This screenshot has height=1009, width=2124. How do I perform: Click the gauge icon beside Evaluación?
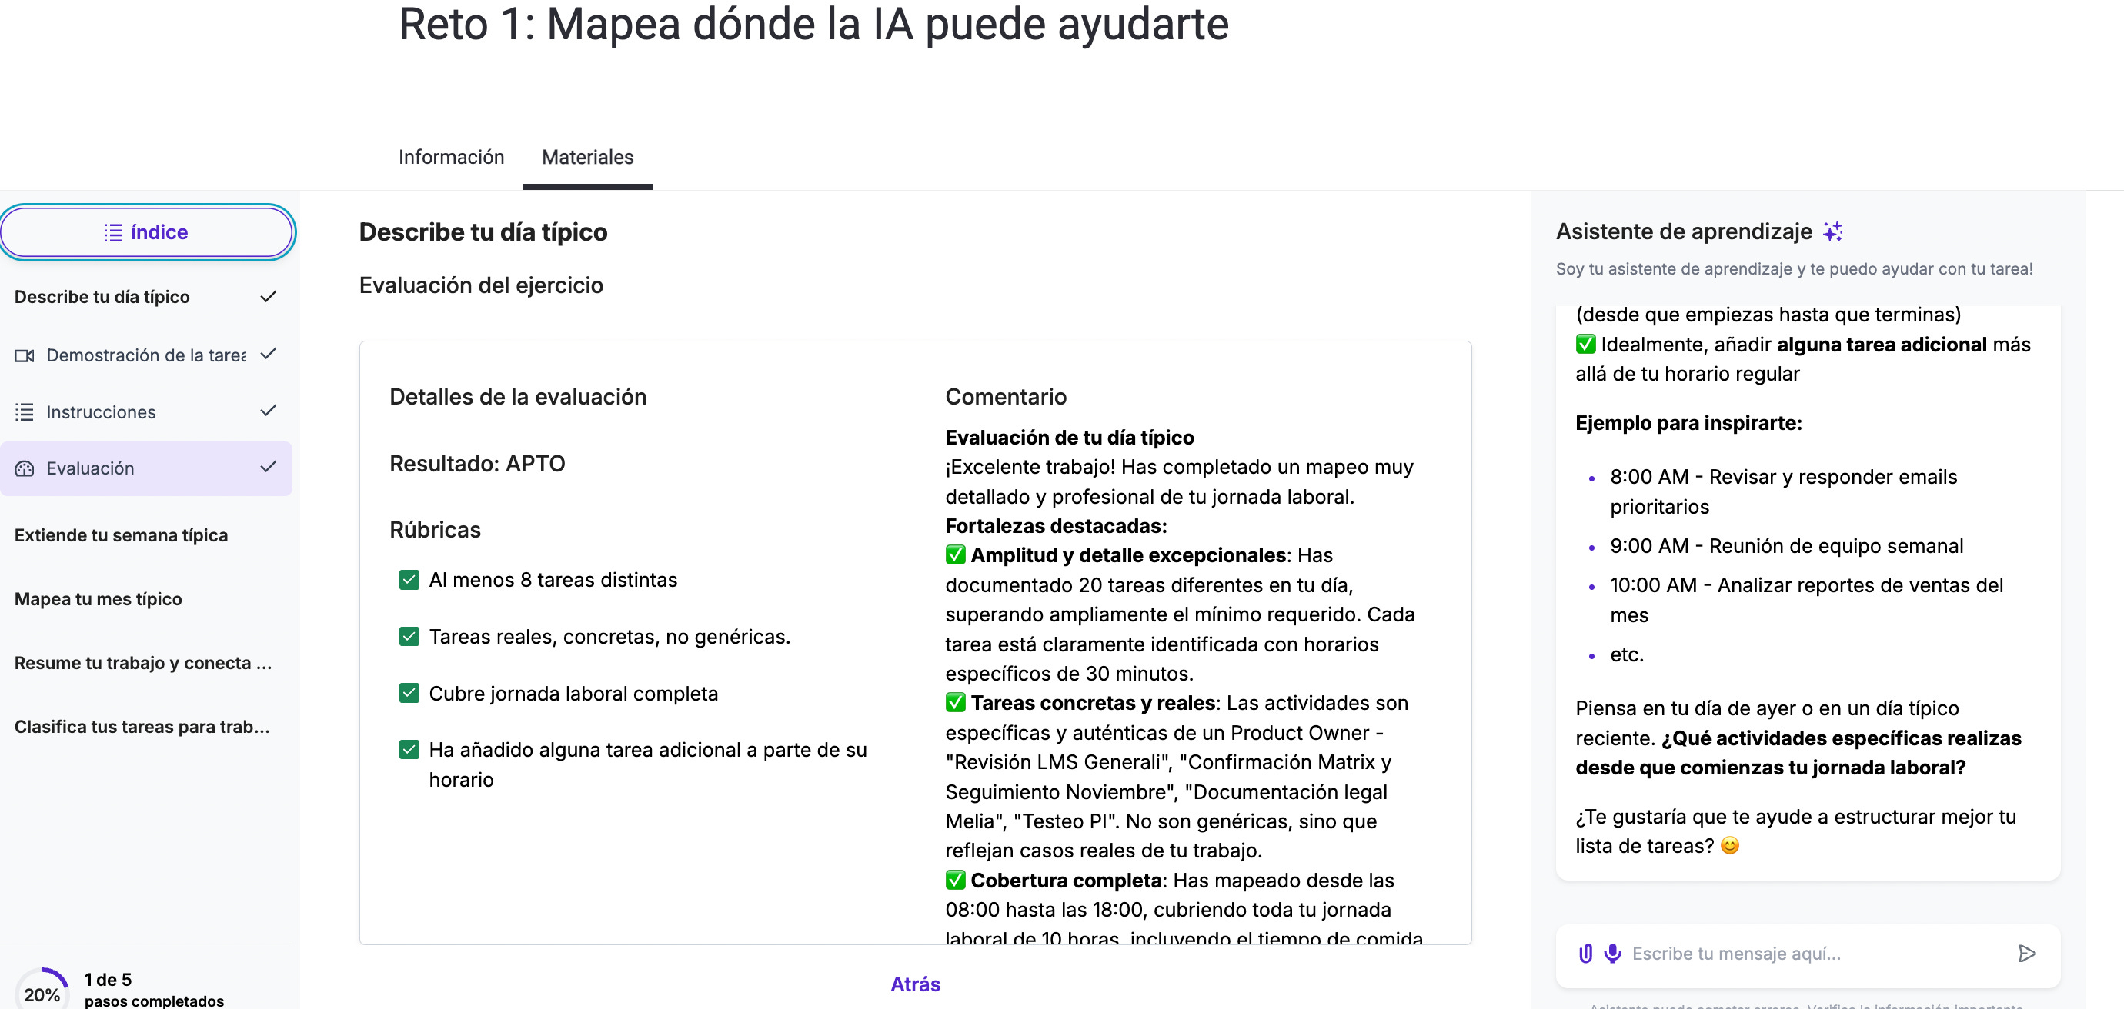[x=25, y=468]
